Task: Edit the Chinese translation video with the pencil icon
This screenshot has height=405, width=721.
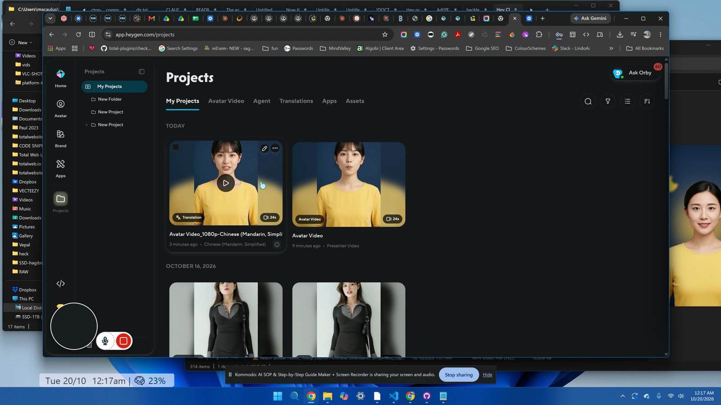Action: (x=265, y=148)
